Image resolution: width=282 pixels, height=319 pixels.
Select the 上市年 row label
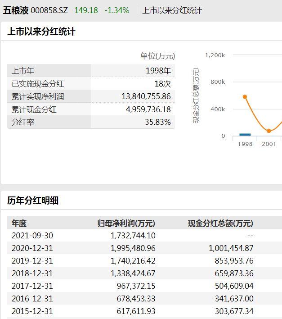(23, 71)
